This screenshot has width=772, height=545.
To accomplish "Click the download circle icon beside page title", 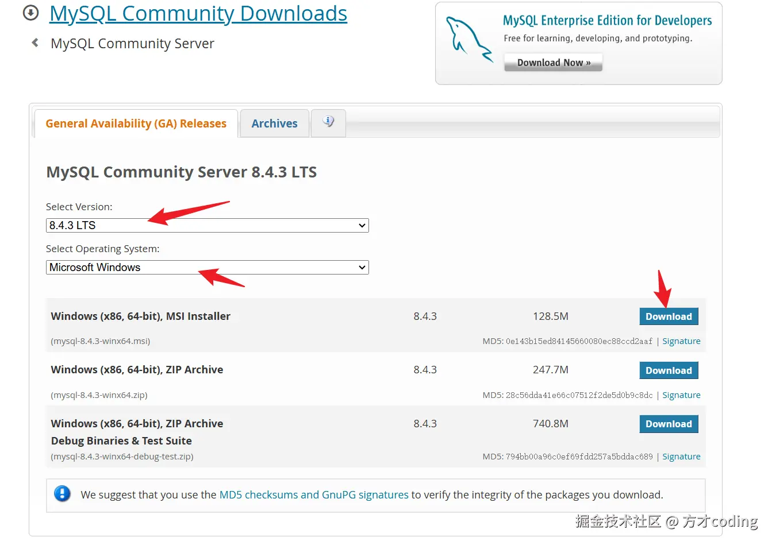I will (x=30, y=13).
